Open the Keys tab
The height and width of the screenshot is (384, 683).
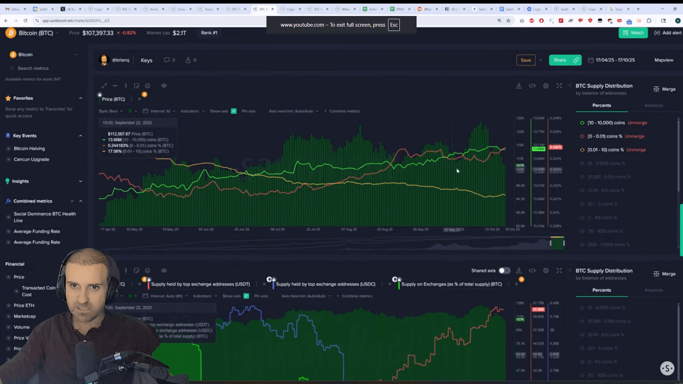click(146, 60)
